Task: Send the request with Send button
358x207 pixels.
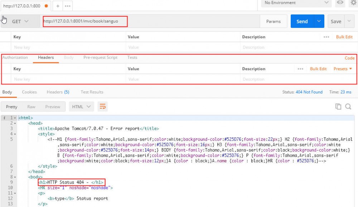Action: (x=302, y=21)
